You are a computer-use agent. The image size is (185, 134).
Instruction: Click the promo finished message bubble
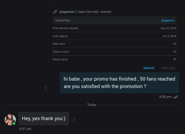pos(120,83)
